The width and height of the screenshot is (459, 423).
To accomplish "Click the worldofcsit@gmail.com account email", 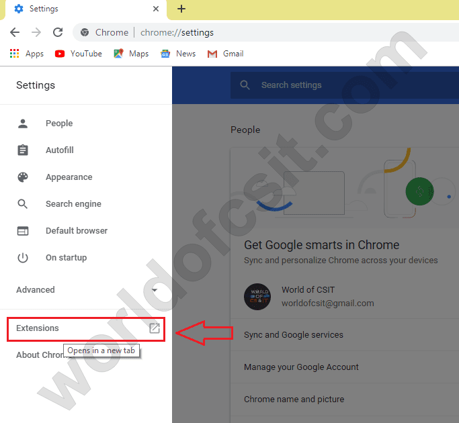I will [328, 303].
